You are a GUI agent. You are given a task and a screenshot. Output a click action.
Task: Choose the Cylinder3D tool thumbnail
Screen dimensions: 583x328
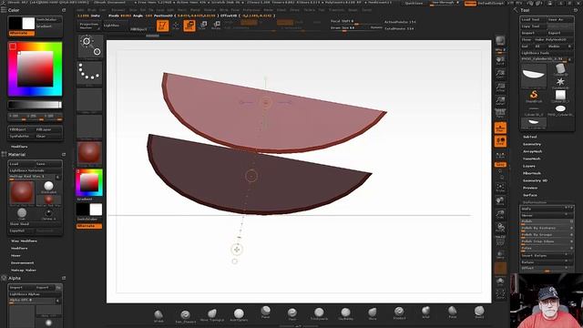(560, 69)
